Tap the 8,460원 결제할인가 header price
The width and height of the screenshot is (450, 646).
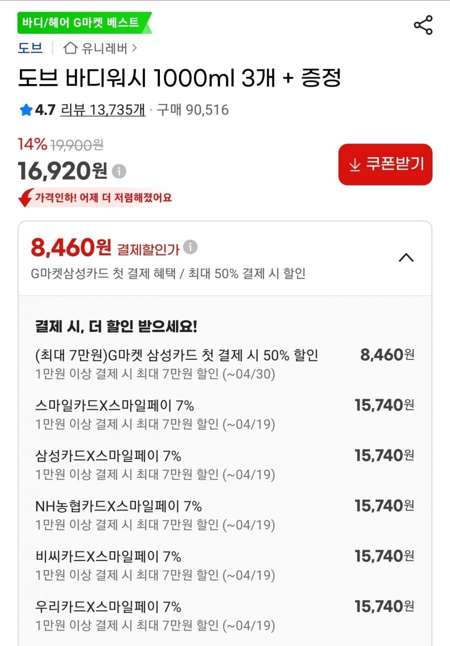tap(71, 247)
